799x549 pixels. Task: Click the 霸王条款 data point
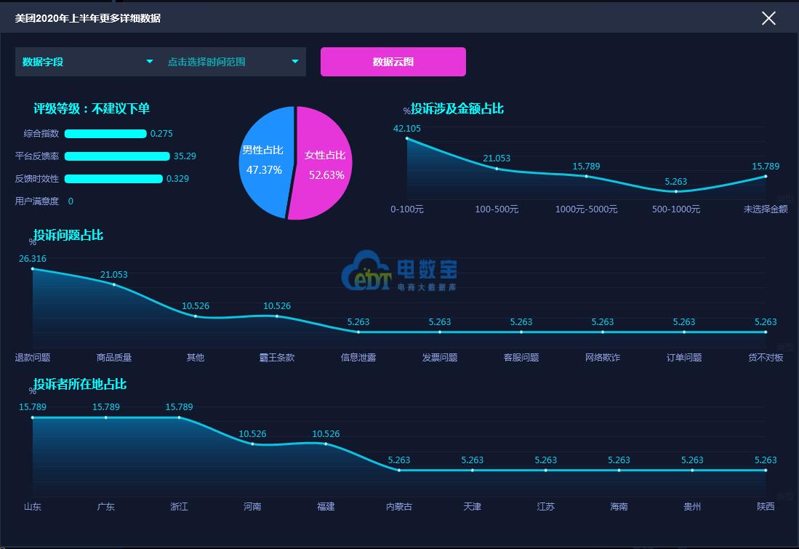(x=276, y=316)
